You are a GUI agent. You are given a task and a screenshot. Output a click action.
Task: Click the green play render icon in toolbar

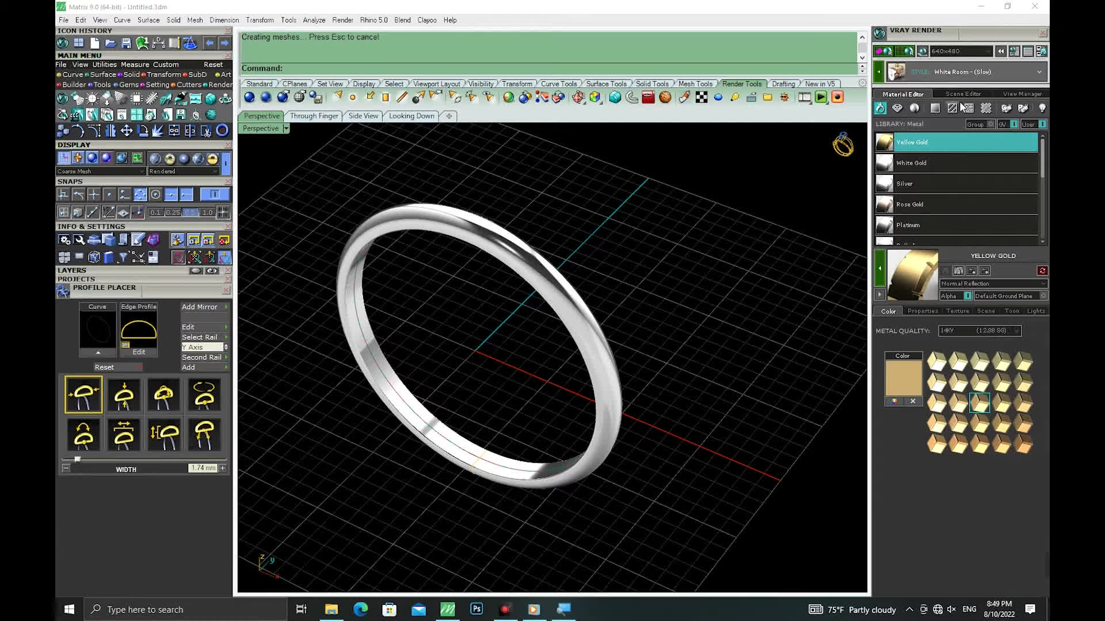point(821,97)
